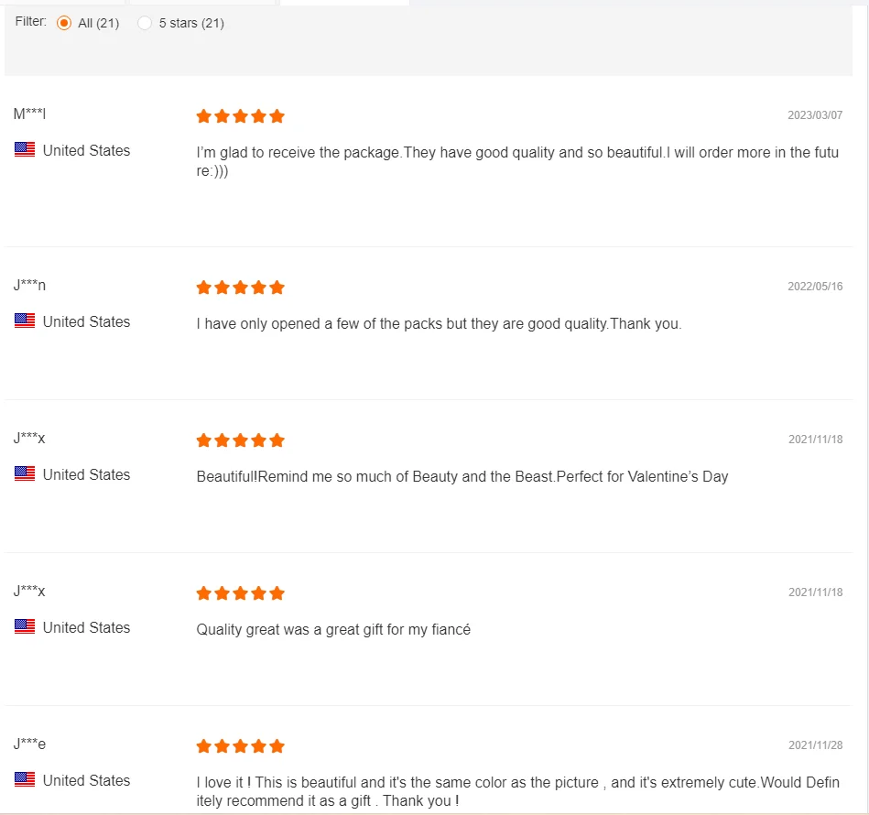Select the 5 stars (21) filter option

145,23
